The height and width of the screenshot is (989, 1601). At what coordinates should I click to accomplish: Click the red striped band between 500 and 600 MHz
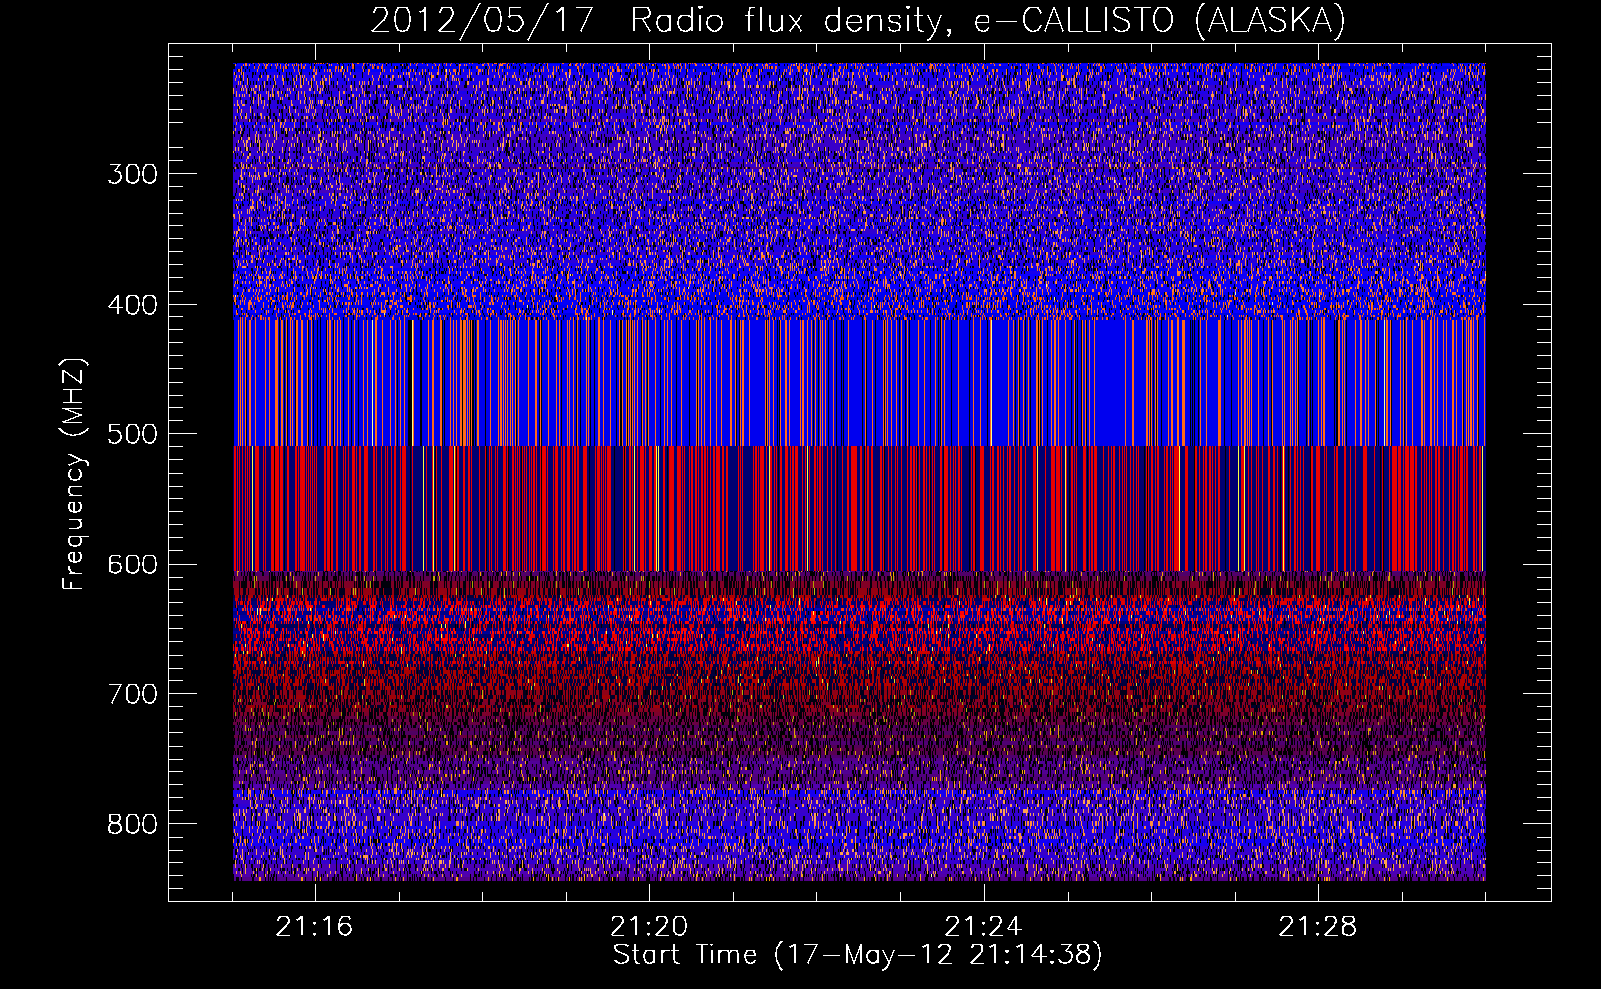pyautogui.click(x=859, y=509)
